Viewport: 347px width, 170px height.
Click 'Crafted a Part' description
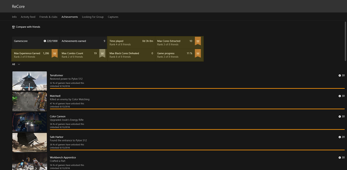58,161
